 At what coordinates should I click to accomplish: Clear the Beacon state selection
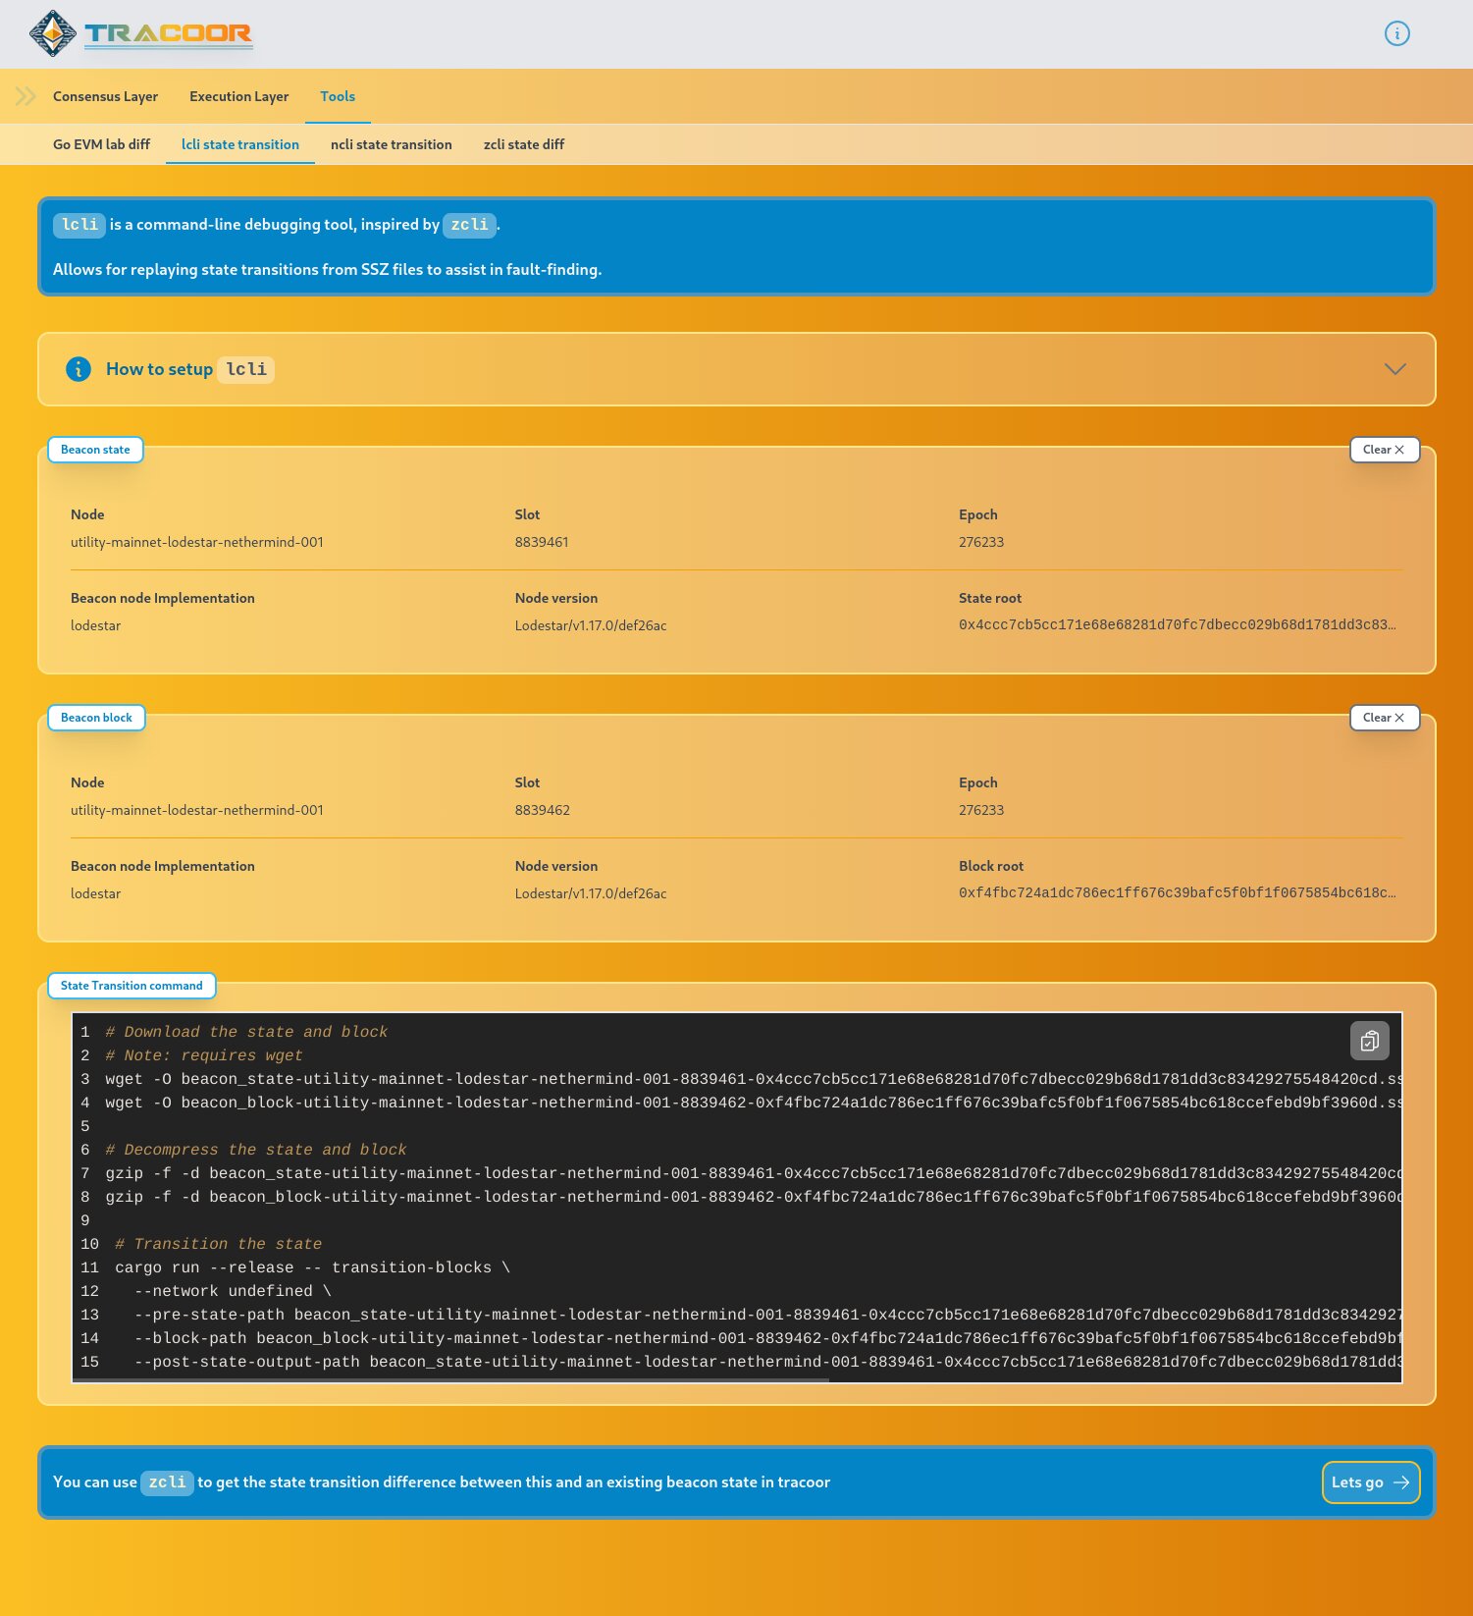(x=1384, y=450)
